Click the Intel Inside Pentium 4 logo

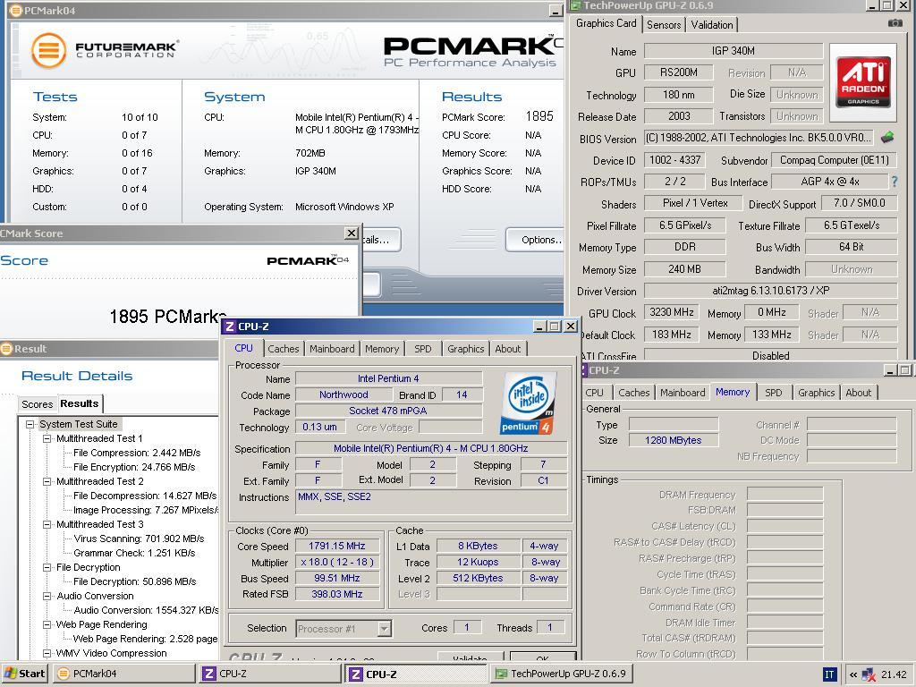529,403
